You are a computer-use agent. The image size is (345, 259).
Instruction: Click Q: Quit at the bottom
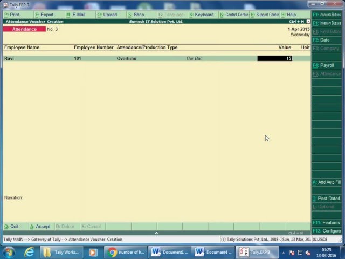16,227
